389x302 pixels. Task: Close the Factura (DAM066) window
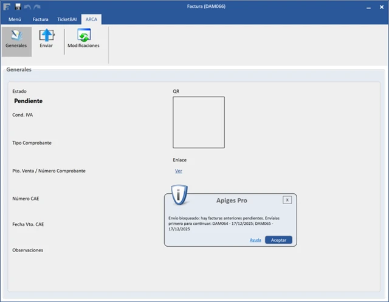(x=380, y=7)
